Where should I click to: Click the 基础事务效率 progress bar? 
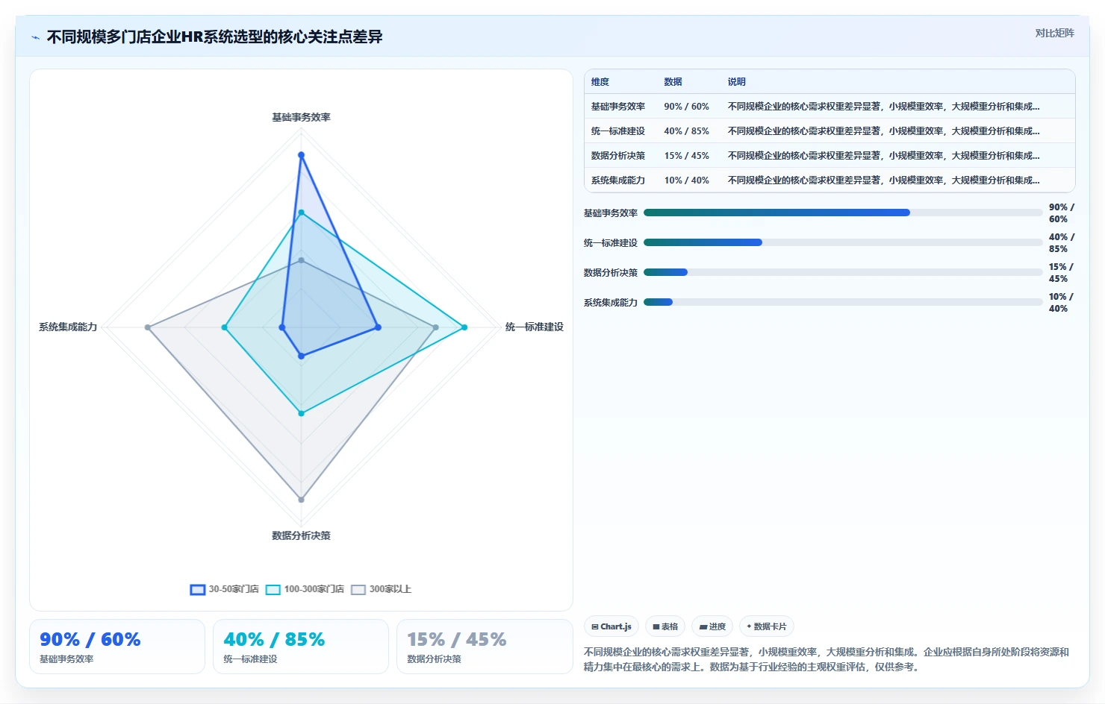843,213
